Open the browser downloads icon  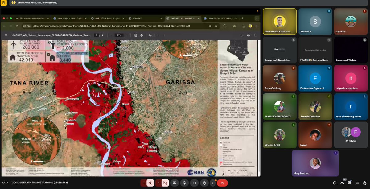pyautogui.click(x=244, y=26)
